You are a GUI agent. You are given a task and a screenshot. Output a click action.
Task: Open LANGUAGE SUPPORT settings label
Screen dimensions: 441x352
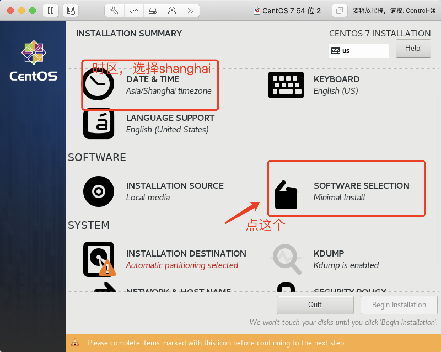pyautogui.click(x=170, y=118)
